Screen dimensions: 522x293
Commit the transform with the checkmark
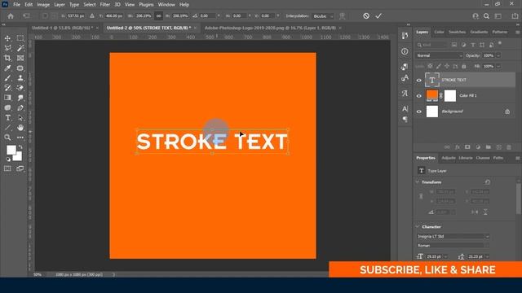[x=378, y=16]
